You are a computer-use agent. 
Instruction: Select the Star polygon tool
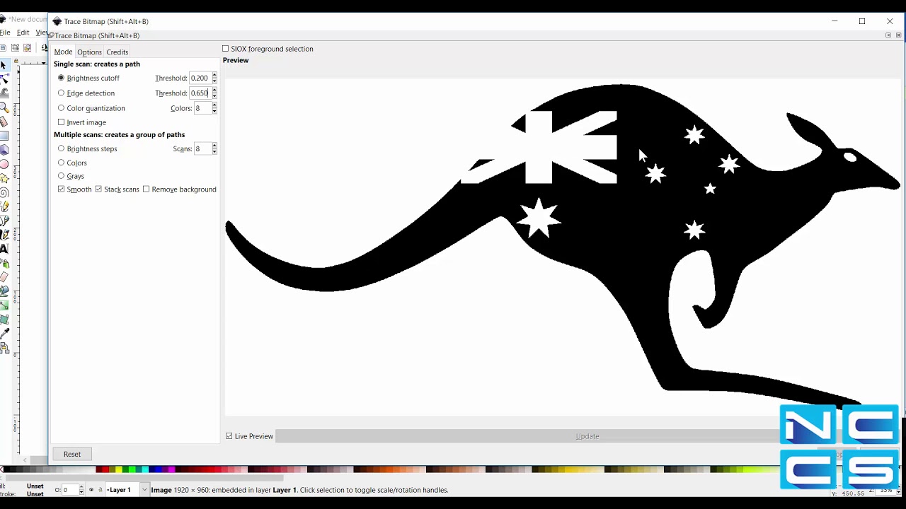(x=4, y=179)
